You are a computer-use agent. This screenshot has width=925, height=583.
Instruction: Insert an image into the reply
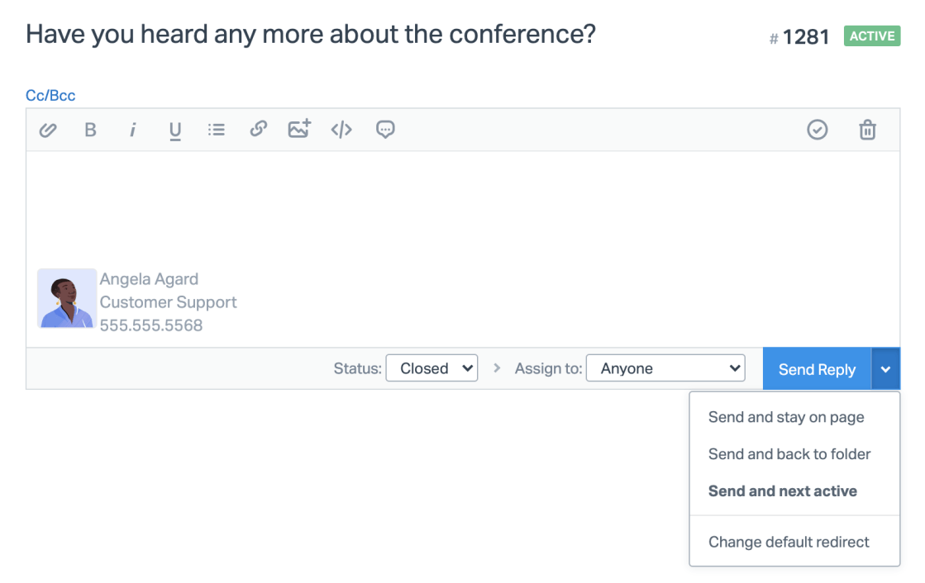(299, 129)
